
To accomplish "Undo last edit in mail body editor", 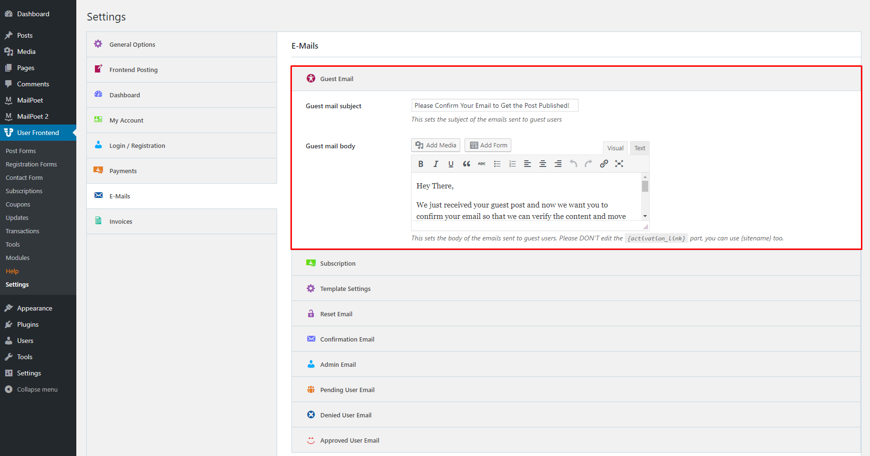I will coord(573,164).
